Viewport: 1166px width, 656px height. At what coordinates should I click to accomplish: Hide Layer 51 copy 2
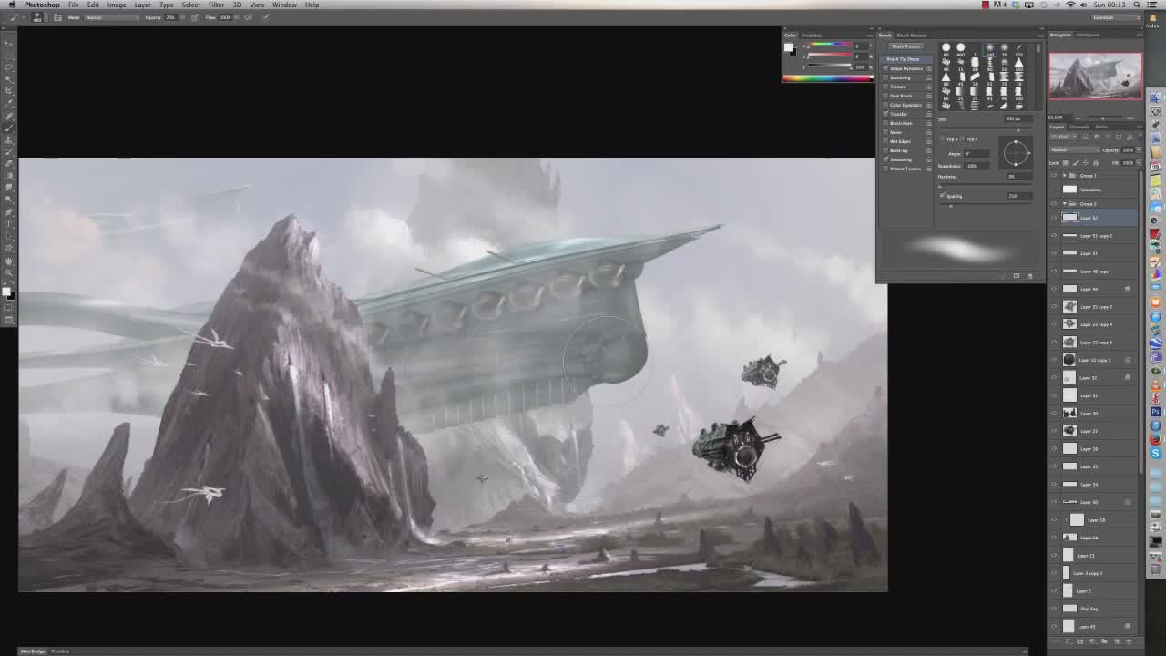1054,236
